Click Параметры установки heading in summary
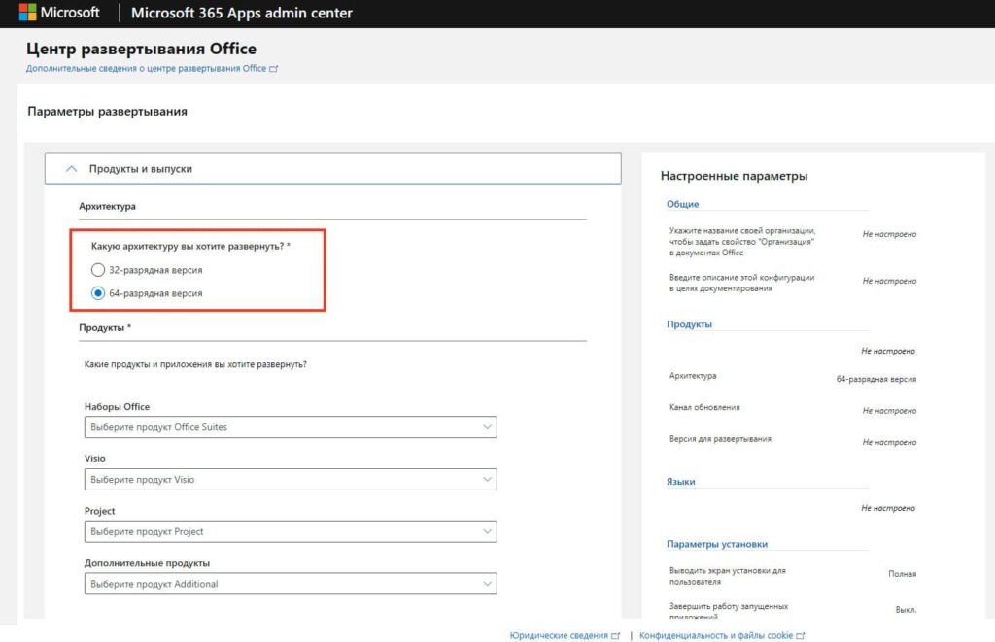This screenshot has width=995, height=642. (x=716, y=544)
